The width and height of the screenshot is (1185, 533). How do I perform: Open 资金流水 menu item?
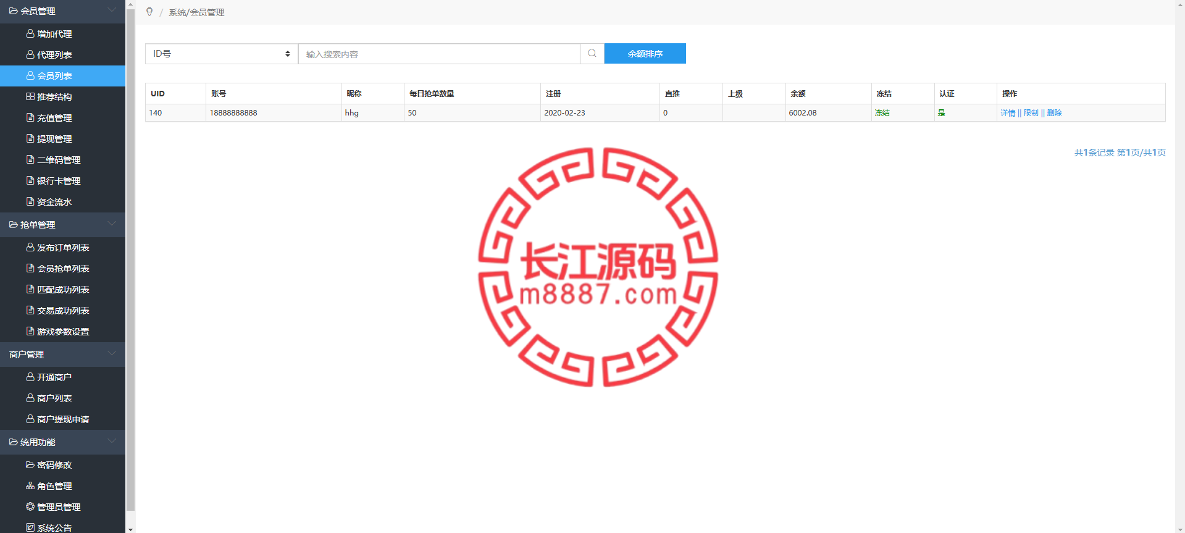[62, 202]
